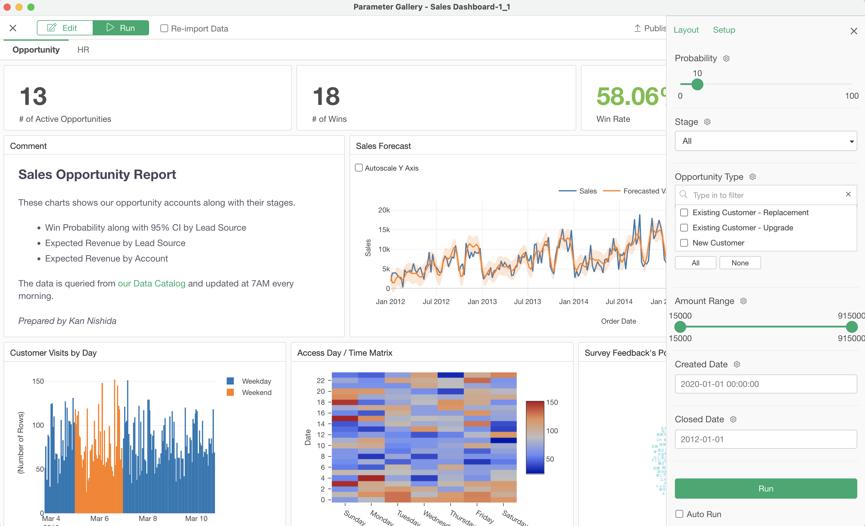The height and width of the screenshot is (526, 865).
Task: Open Closed Date settings gear icon
Action: click(x=733, y=420)
